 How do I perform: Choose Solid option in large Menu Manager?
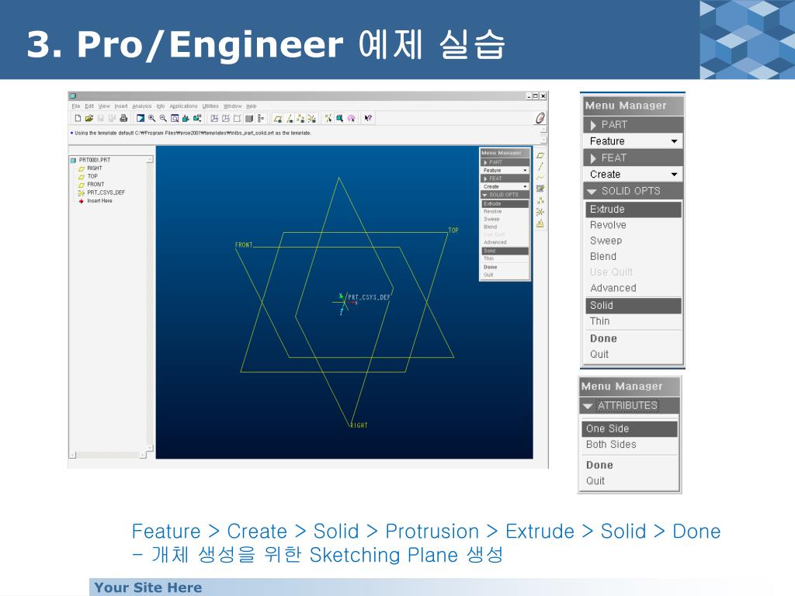click(x=634, y=306)
